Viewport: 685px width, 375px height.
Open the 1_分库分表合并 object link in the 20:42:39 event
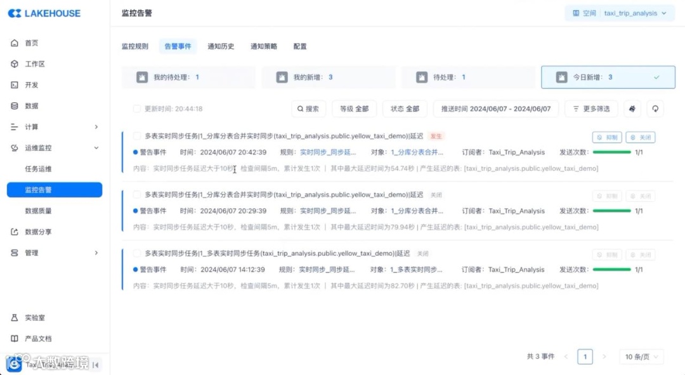(x=417, y=152)
